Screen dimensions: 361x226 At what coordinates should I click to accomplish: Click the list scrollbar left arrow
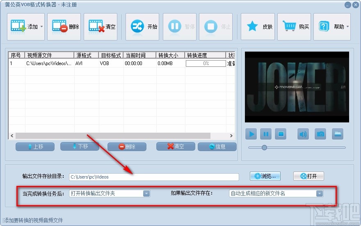[12, 136]
